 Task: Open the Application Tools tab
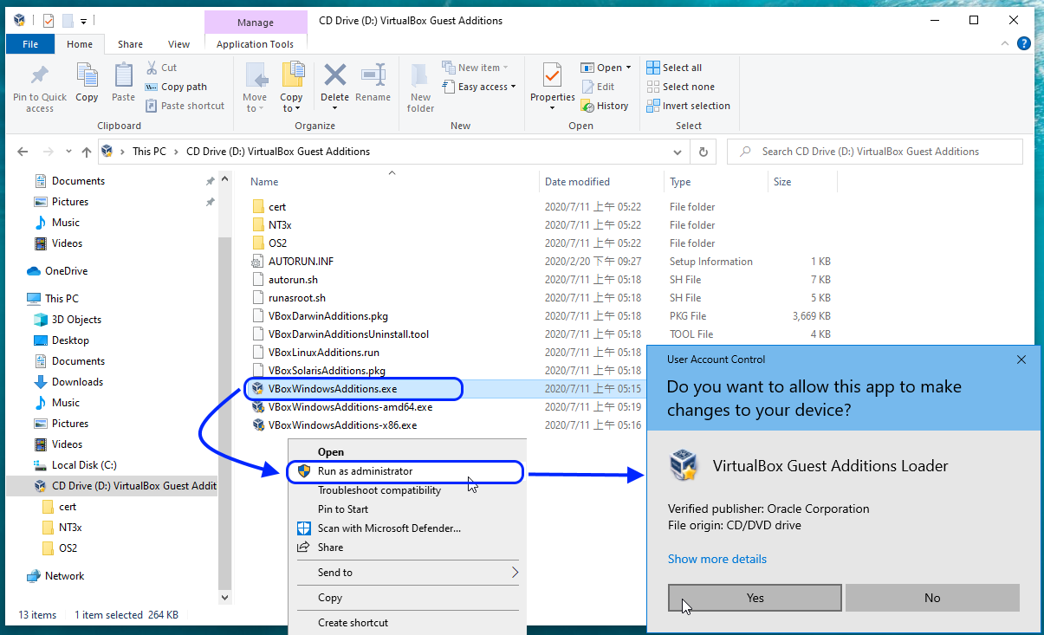(x=256, y=44)
